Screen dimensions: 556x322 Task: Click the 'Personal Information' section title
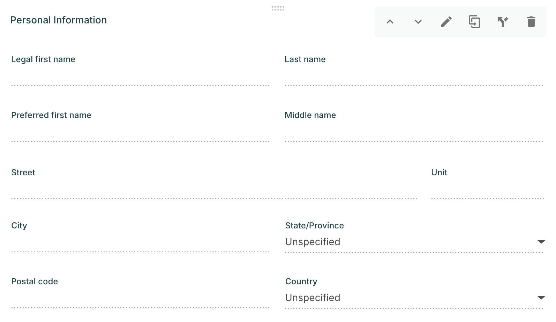[59, 20]
